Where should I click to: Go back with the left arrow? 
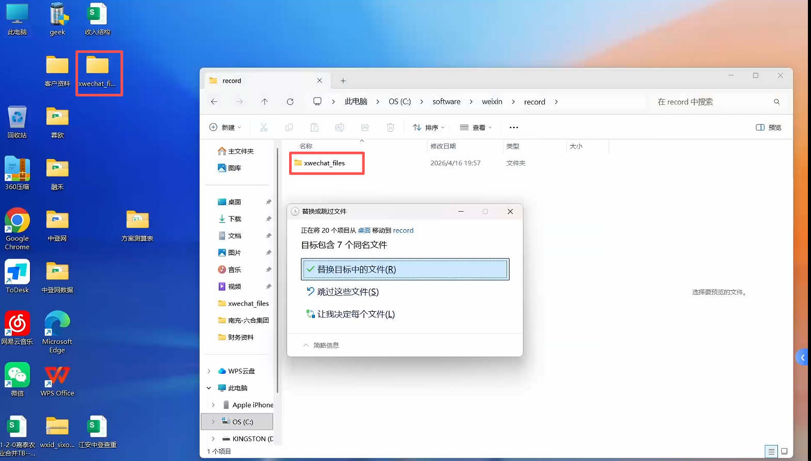tap(214, 102)
